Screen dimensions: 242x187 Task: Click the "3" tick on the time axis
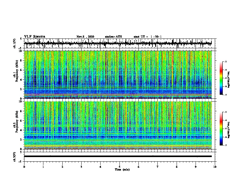81,167
